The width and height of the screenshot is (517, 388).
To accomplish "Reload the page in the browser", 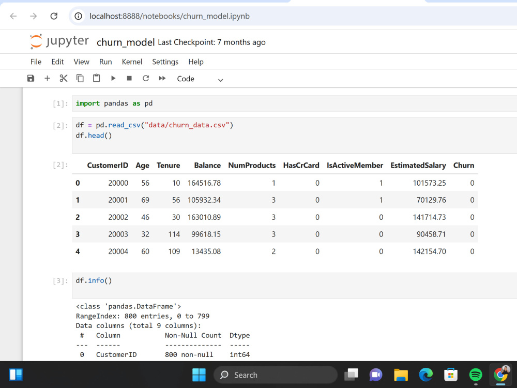I will pyautogui.click(x=54, y=16).
